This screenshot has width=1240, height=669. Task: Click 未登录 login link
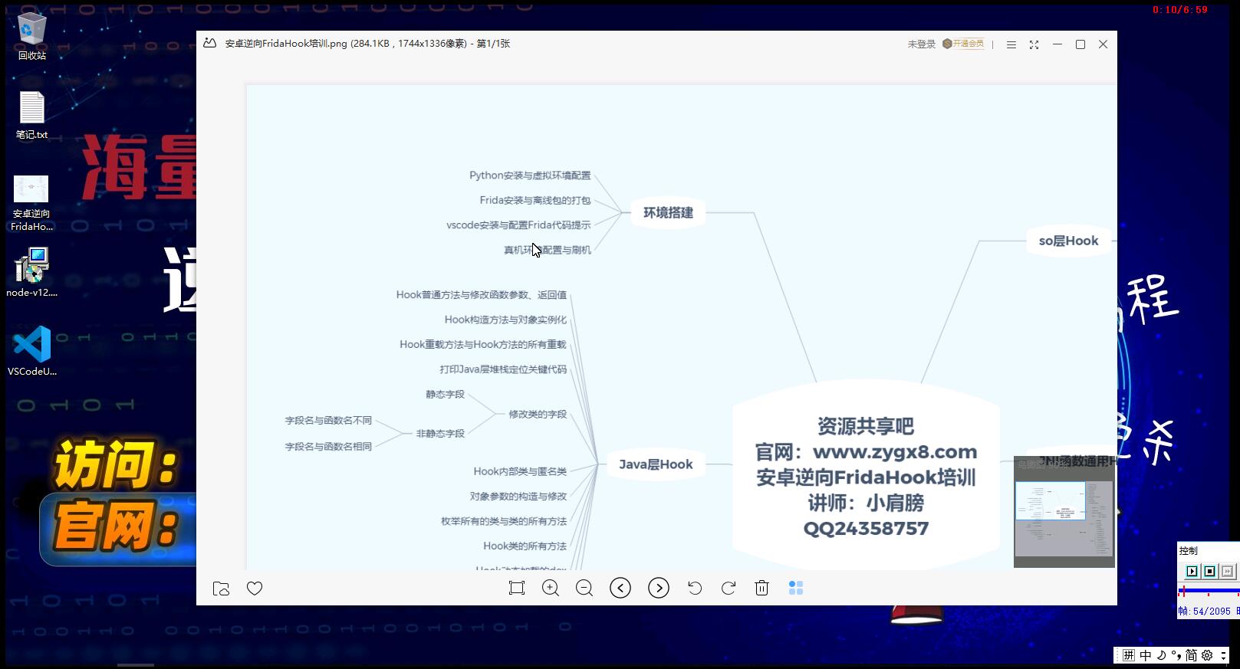pos(921,44)
